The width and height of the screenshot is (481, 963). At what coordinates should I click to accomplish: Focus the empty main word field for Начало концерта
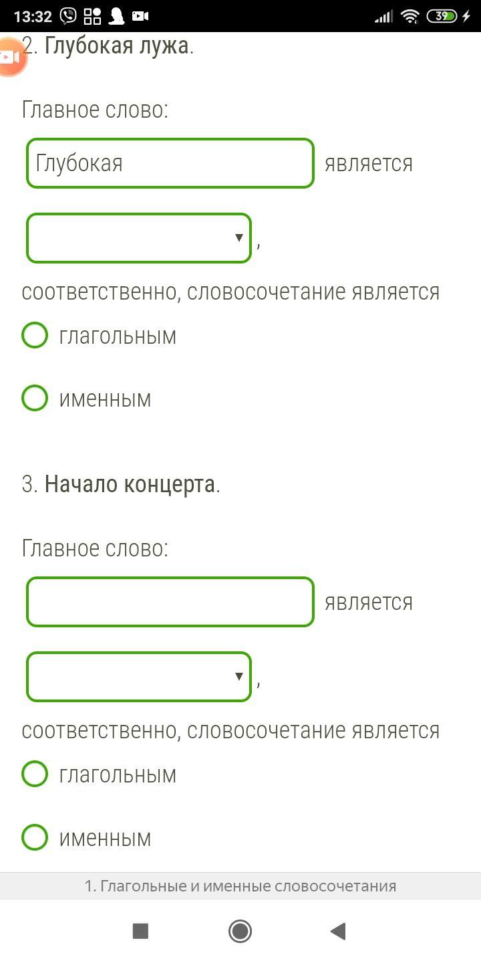(170, 602)
